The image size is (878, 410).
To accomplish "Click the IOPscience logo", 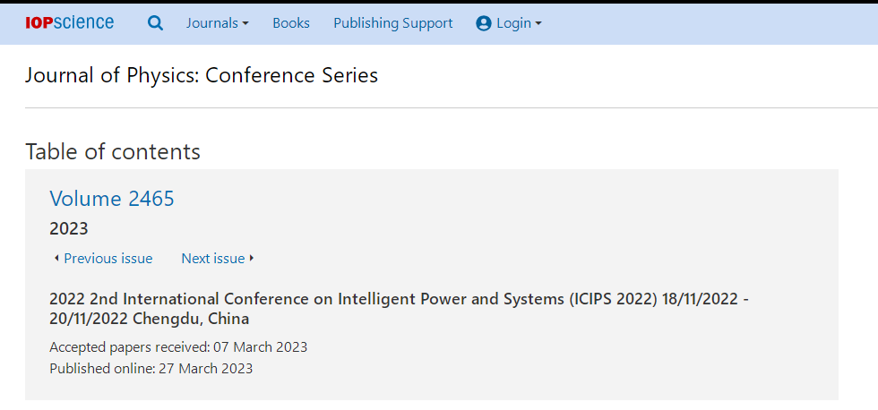I will coord(70,23).
